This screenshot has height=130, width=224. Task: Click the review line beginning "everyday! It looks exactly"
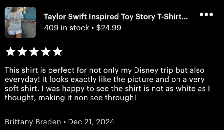point(105,79)
